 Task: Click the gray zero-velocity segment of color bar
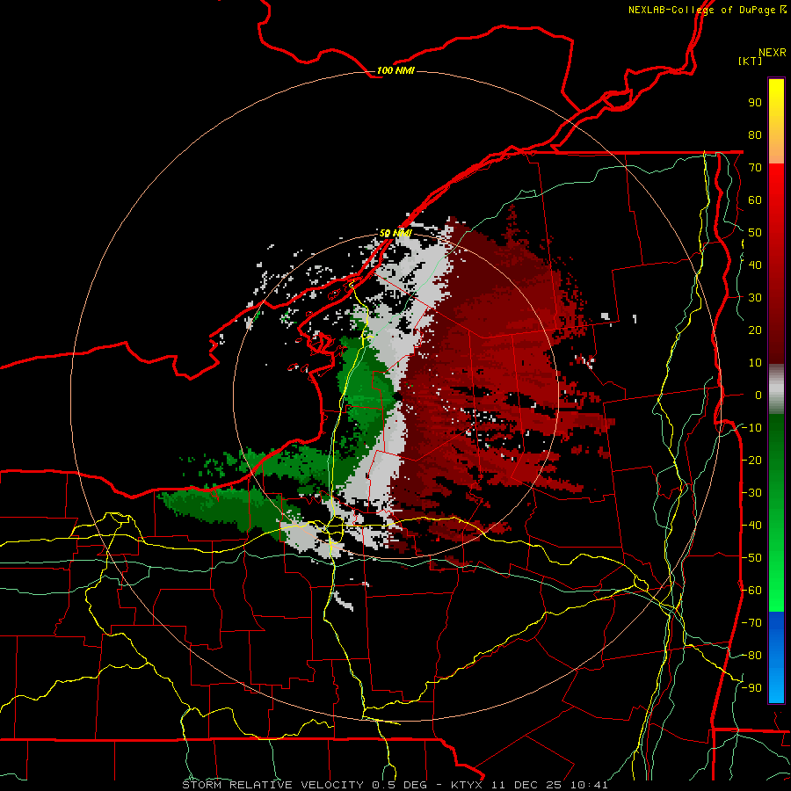(776, 389)
